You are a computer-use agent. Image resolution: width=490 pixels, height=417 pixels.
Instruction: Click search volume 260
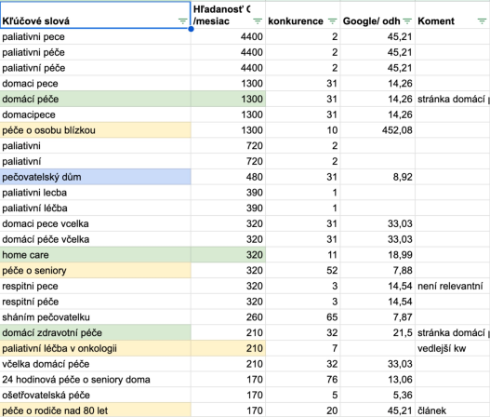coord(254,317)
